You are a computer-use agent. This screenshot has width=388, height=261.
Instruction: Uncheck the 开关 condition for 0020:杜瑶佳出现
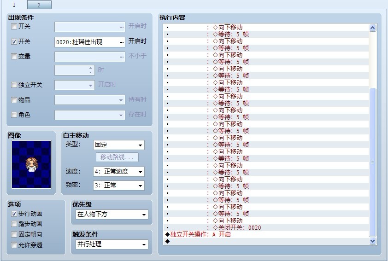[x=14, y=41]
